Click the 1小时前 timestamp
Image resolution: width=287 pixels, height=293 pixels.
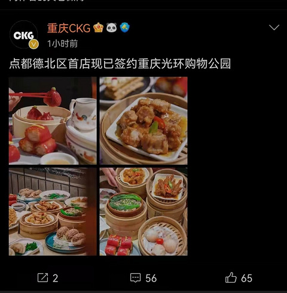click(x=62, y=44)
